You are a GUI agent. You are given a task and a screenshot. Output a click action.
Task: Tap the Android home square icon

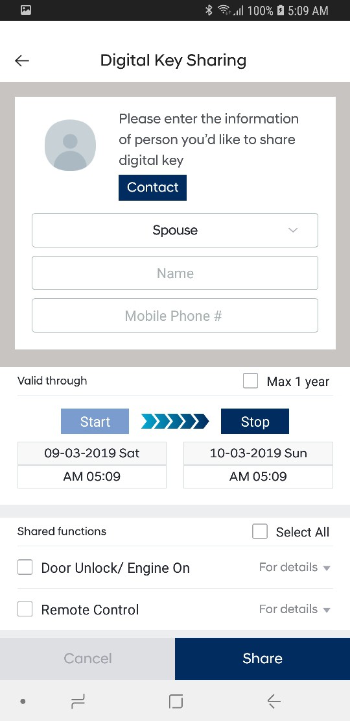click(x=176, y=702)
